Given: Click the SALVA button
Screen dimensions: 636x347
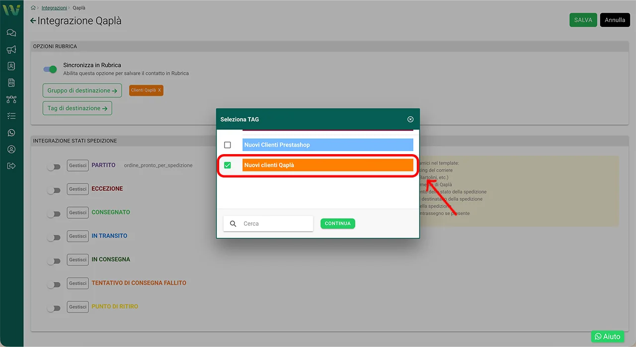Looking at the screenshot, I should (x=583, y=20).
